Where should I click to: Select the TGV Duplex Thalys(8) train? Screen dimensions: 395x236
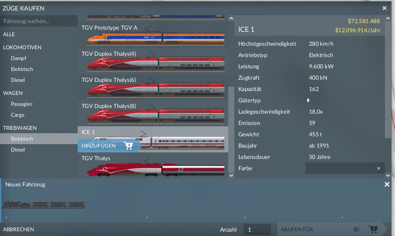(153, 113)
